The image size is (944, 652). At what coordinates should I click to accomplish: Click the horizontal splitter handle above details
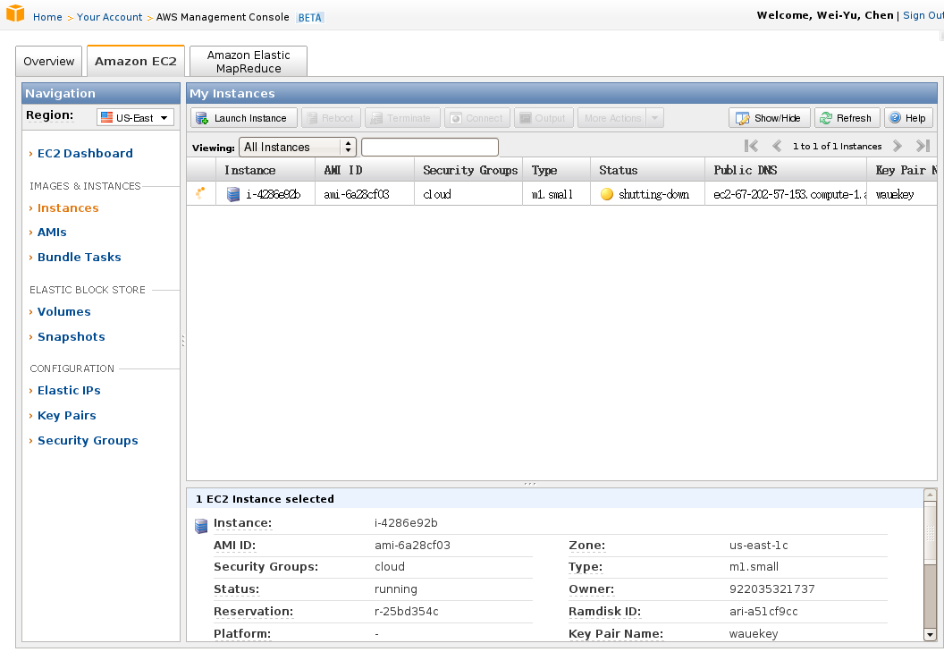click(x=530, y=483)
